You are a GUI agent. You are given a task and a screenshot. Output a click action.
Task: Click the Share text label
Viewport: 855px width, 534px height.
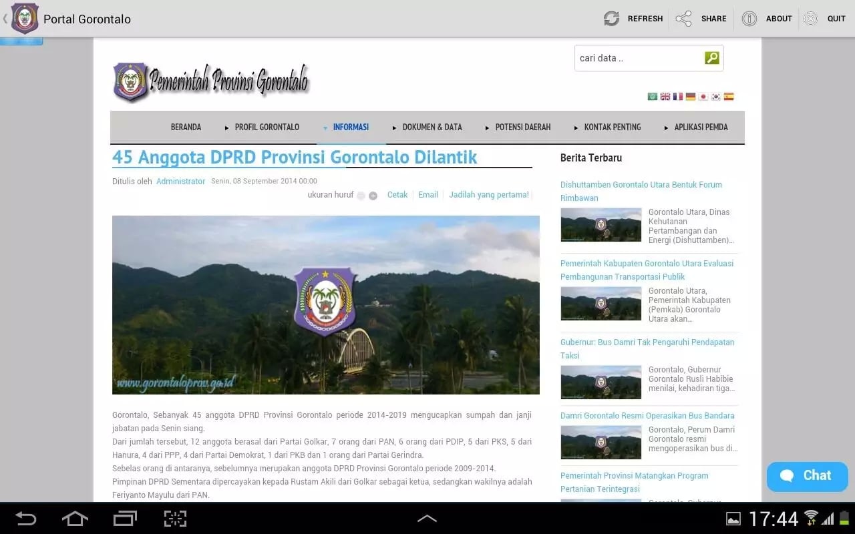(713, 19)
